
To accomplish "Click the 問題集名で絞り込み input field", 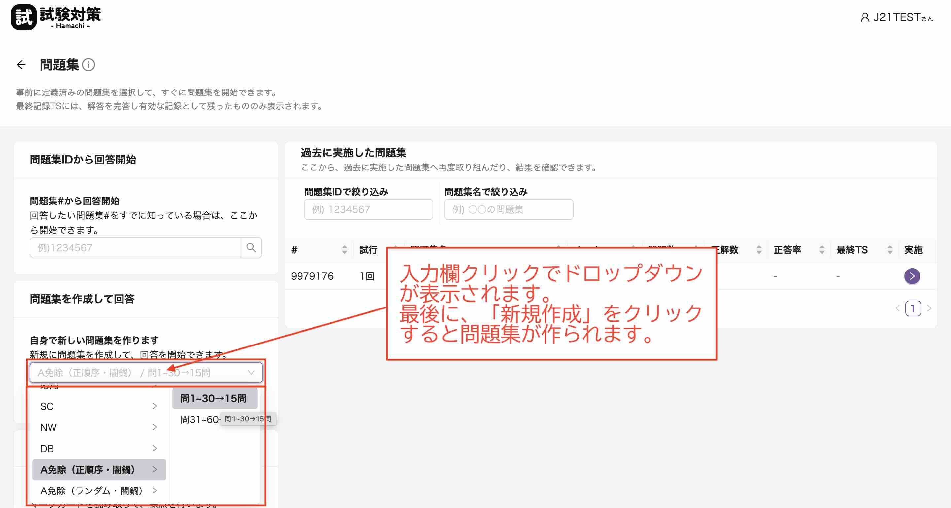I will 509,209.
